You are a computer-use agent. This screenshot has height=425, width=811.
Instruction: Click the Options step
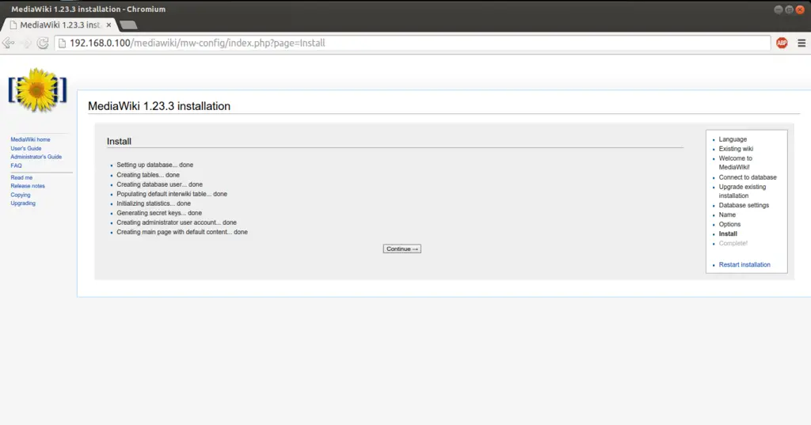pos(729,225)
